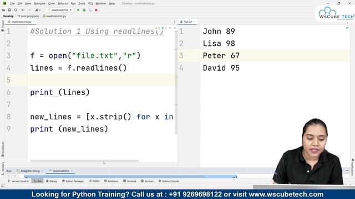
Task: Open the Run menu in menu bar
Action: pos(73,4)
